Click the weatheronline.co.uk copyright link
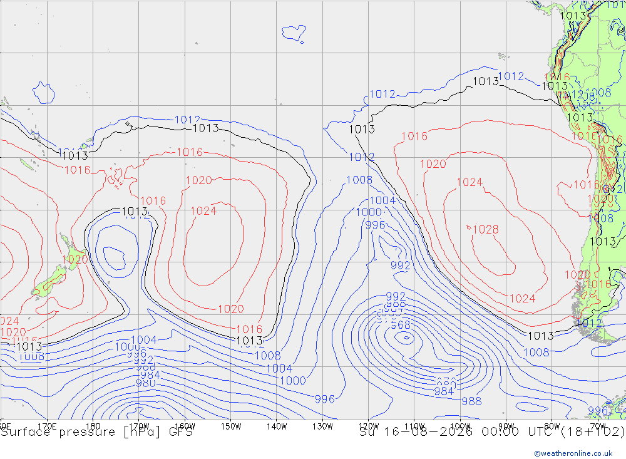626x459 pixels. [x=573, y=453]
